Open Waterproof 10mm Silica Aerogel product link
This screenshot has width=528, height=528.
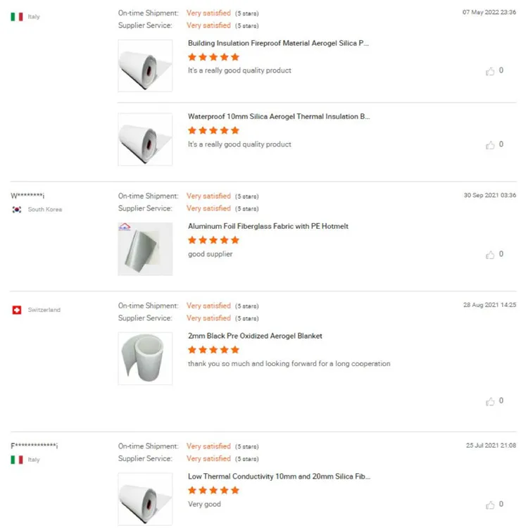coord(278,117)
